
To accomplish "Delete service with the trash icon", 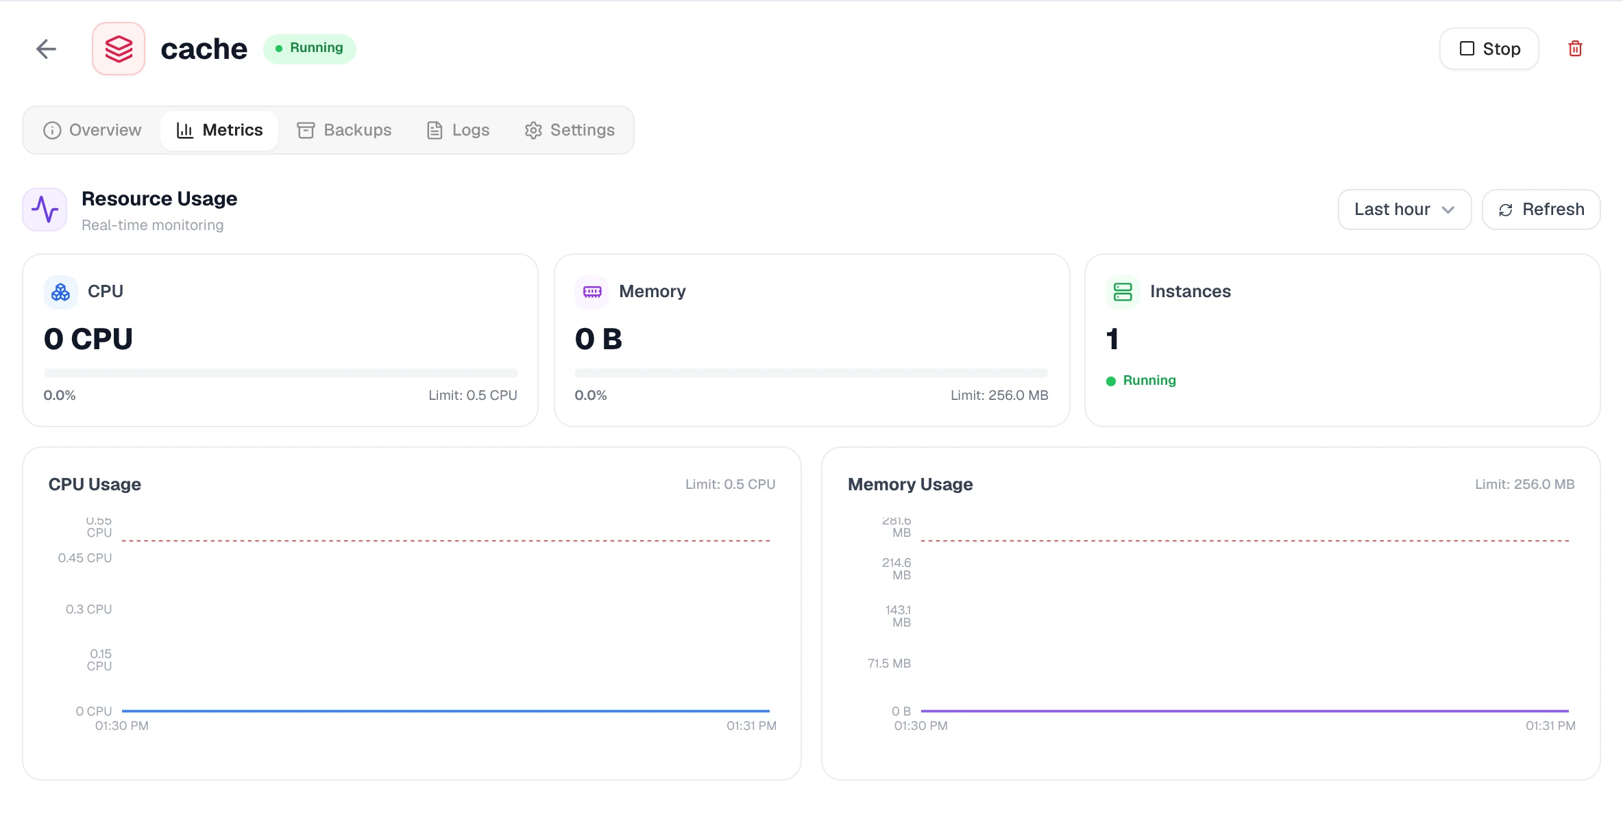I will [1575, 49].
